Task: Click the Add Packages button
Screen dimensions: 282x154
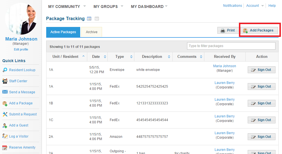Action: [x=259, y=30]
